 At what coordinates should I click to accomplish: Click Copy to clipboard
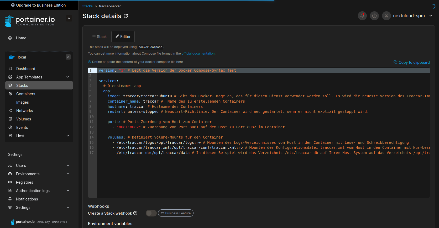click(411, 62)
